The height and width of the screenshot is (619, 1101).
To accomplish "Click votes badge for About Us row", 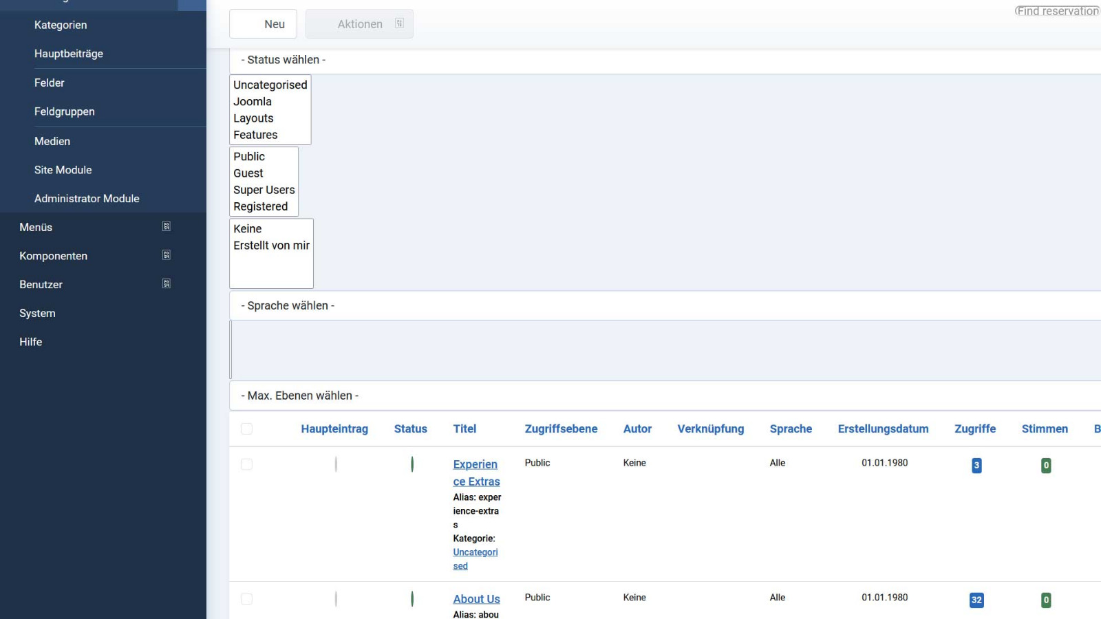I will [x=1045, y=600].
